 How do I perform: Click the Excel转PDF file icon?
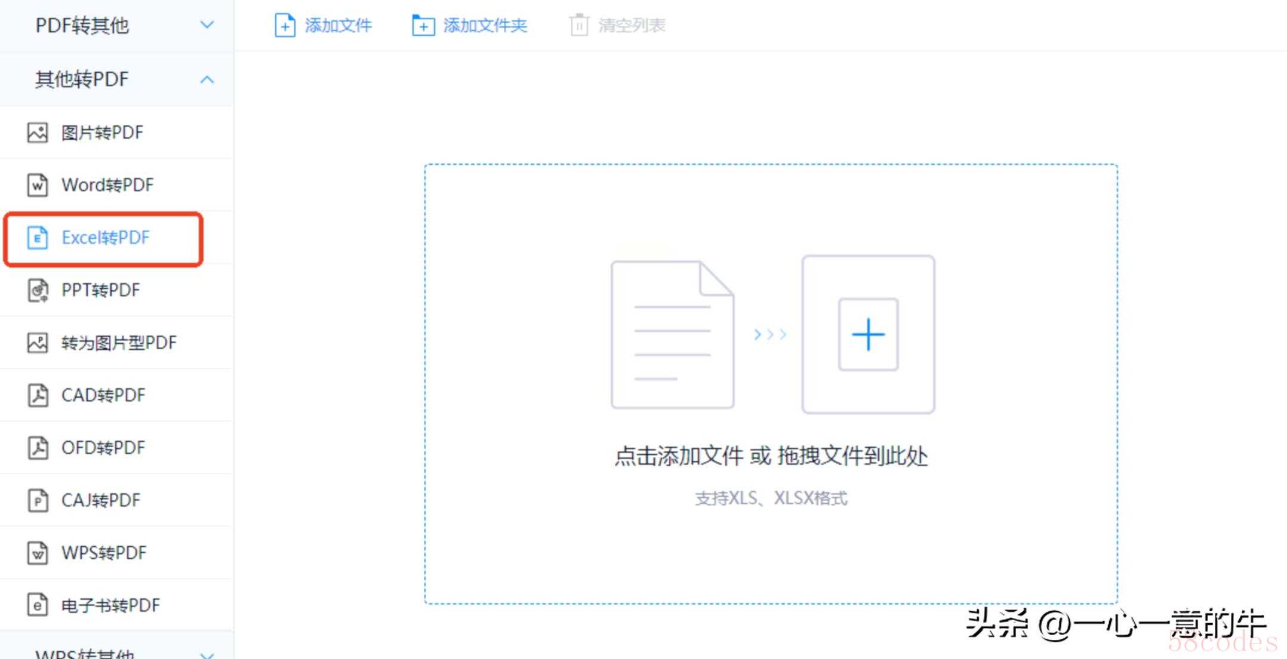(x=38, y=238)
